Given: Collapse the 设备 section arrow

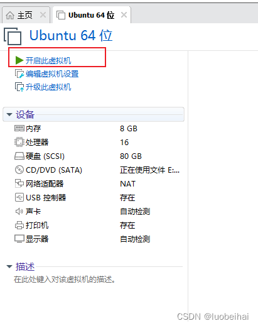Looking at the screenshot, I should [x=9, y=114].
